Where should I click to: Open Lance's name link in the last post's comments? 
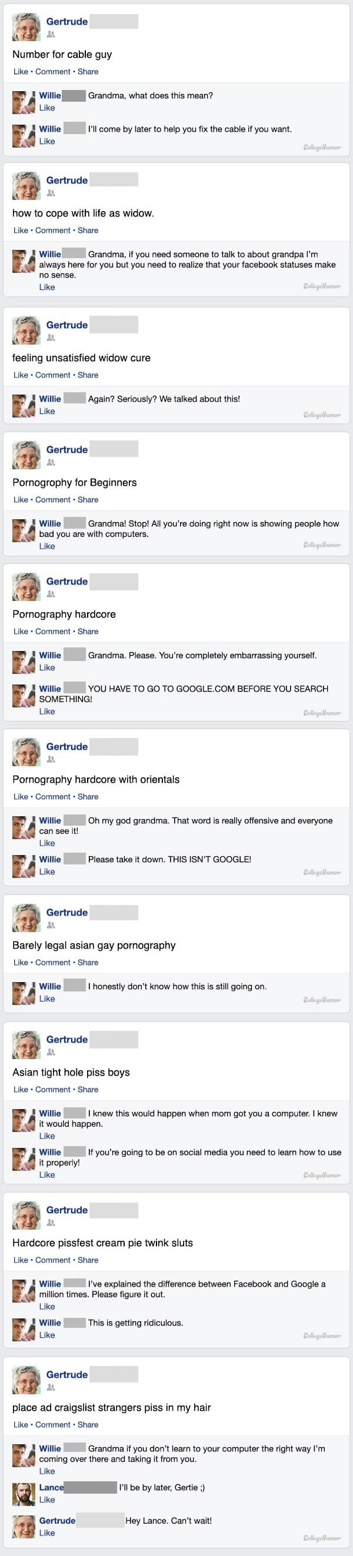pyautogui.click(x=51, y=1488)
